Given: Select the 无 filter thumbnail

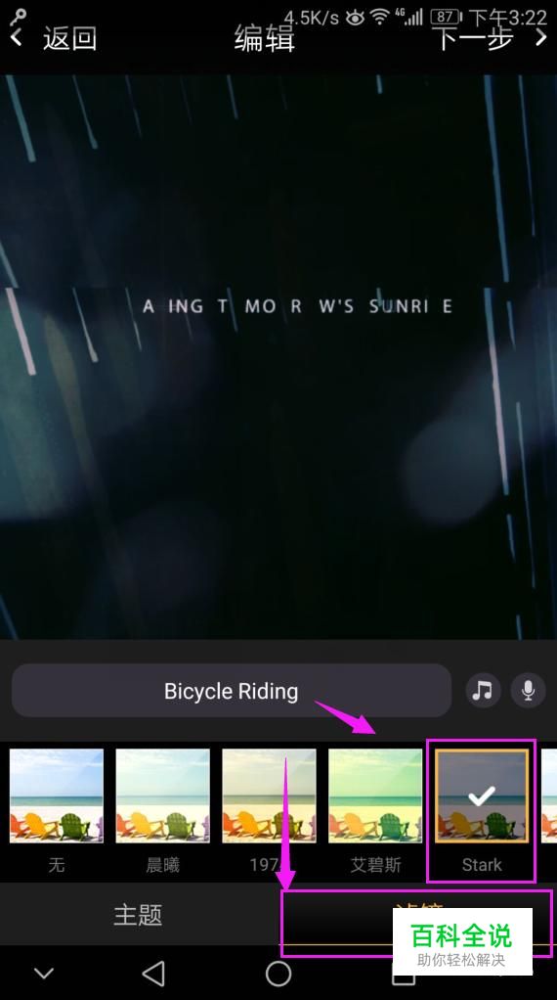Looking at the screenshot, I should tap(56, 795).
